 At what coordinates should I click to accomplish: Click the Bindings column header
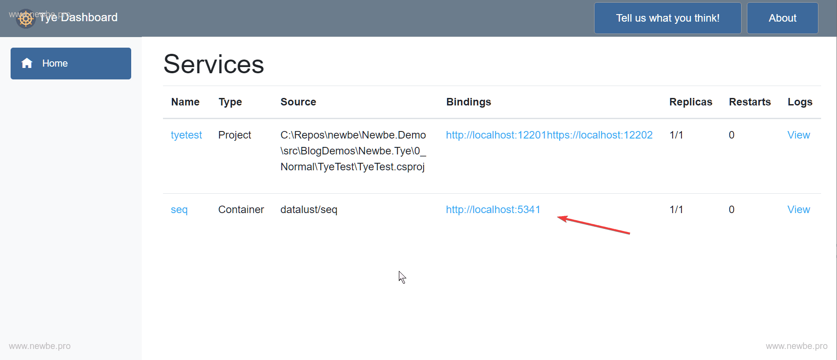click(468, 102)
